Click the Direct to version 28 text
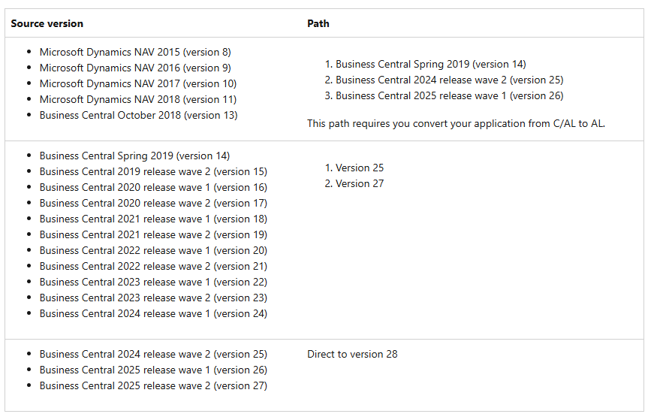This screenshot has height=420, width=651. click(352, 354)
